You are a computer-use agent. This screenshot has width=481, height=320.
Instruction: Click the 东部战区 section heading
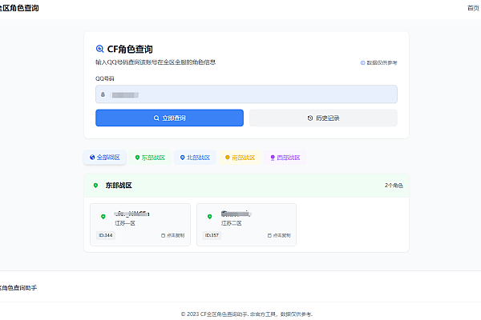(x=119, y=186)
